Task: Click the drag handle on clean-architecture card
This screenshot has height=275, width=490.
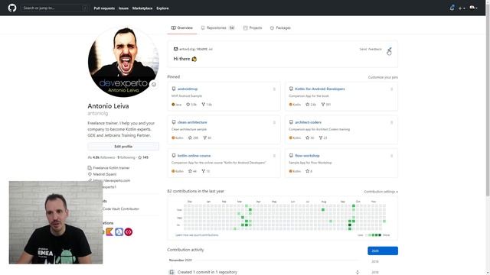Action: (x=274, y=122)
